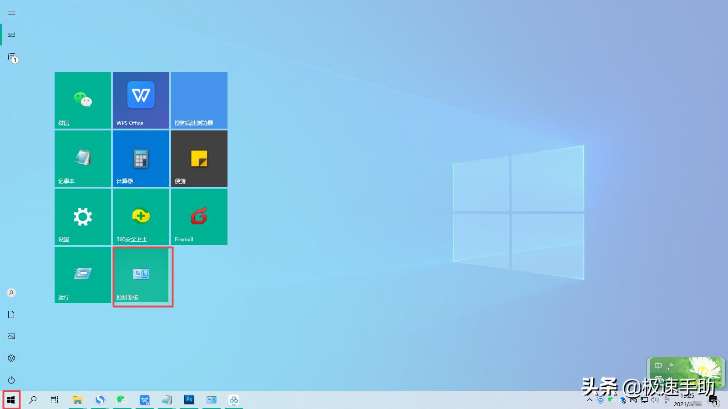Launch Photoshop from the taskbar
The width and height of the screenshot is (728, 409).
tap(189, 400)
